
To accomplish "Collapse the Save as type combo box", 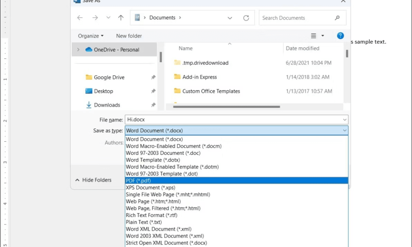I will pos(344,130).
